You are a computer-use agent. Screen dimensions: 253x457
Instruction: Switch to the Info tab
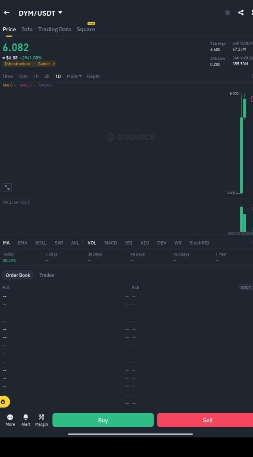(27, 30)
